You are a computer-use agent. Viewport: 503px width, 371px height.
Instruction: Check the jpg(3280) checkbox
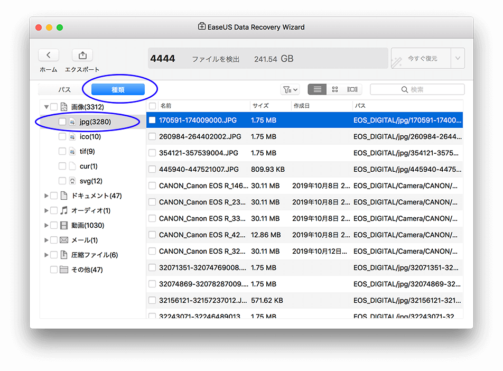(x=62, y=122)
